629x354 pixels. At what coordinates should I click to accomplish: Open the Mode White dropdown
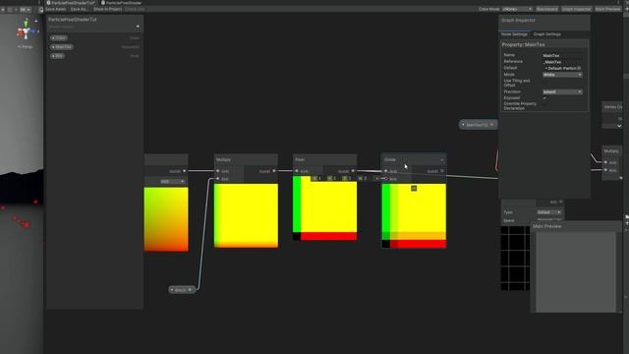(x=562, y=75)
